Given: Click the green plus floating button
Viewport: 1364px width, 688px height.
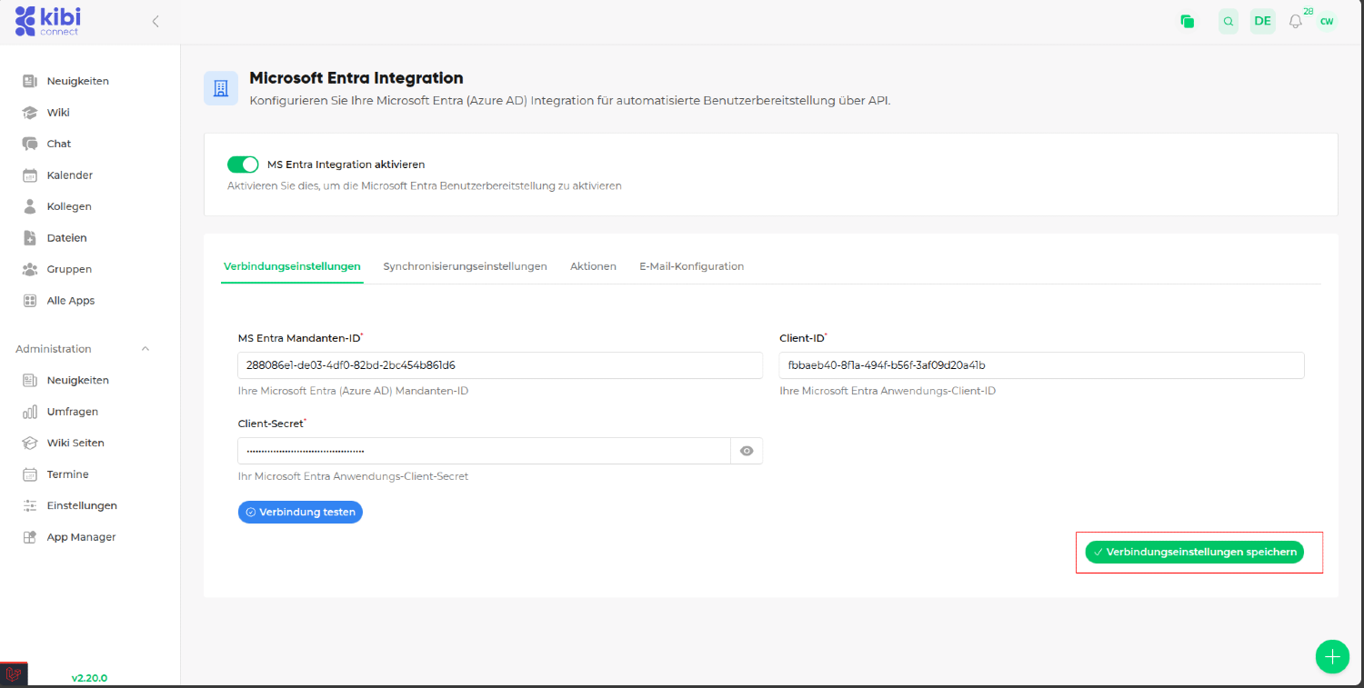Looking at the screenshot, I should coord(1332,656).
